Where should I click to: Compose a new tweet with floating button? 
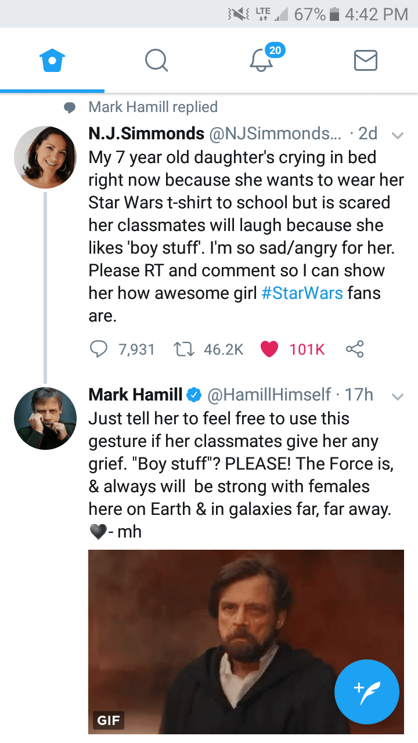pyautogui.click(x=367, y=692)
